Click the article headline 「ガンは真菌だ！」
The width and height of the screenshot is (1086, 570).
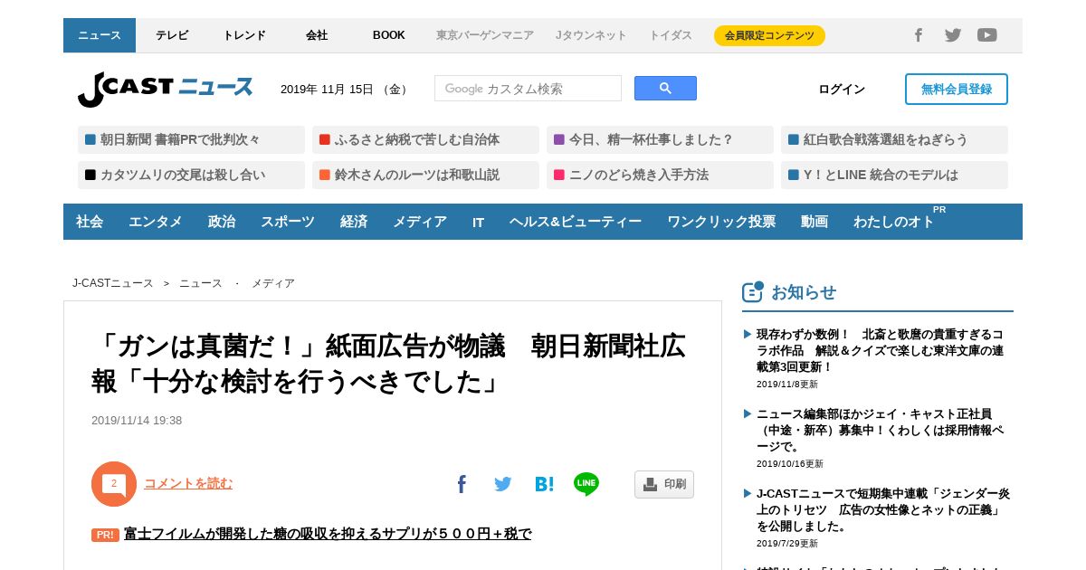pyautogui.click(x=388, y=364)
